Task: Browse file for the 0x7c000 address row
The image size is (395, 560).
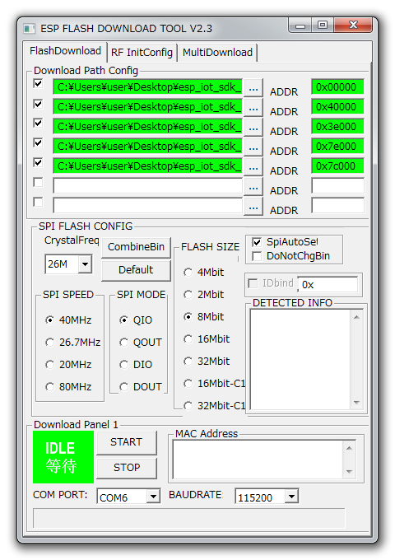Action: pos(253,167)
